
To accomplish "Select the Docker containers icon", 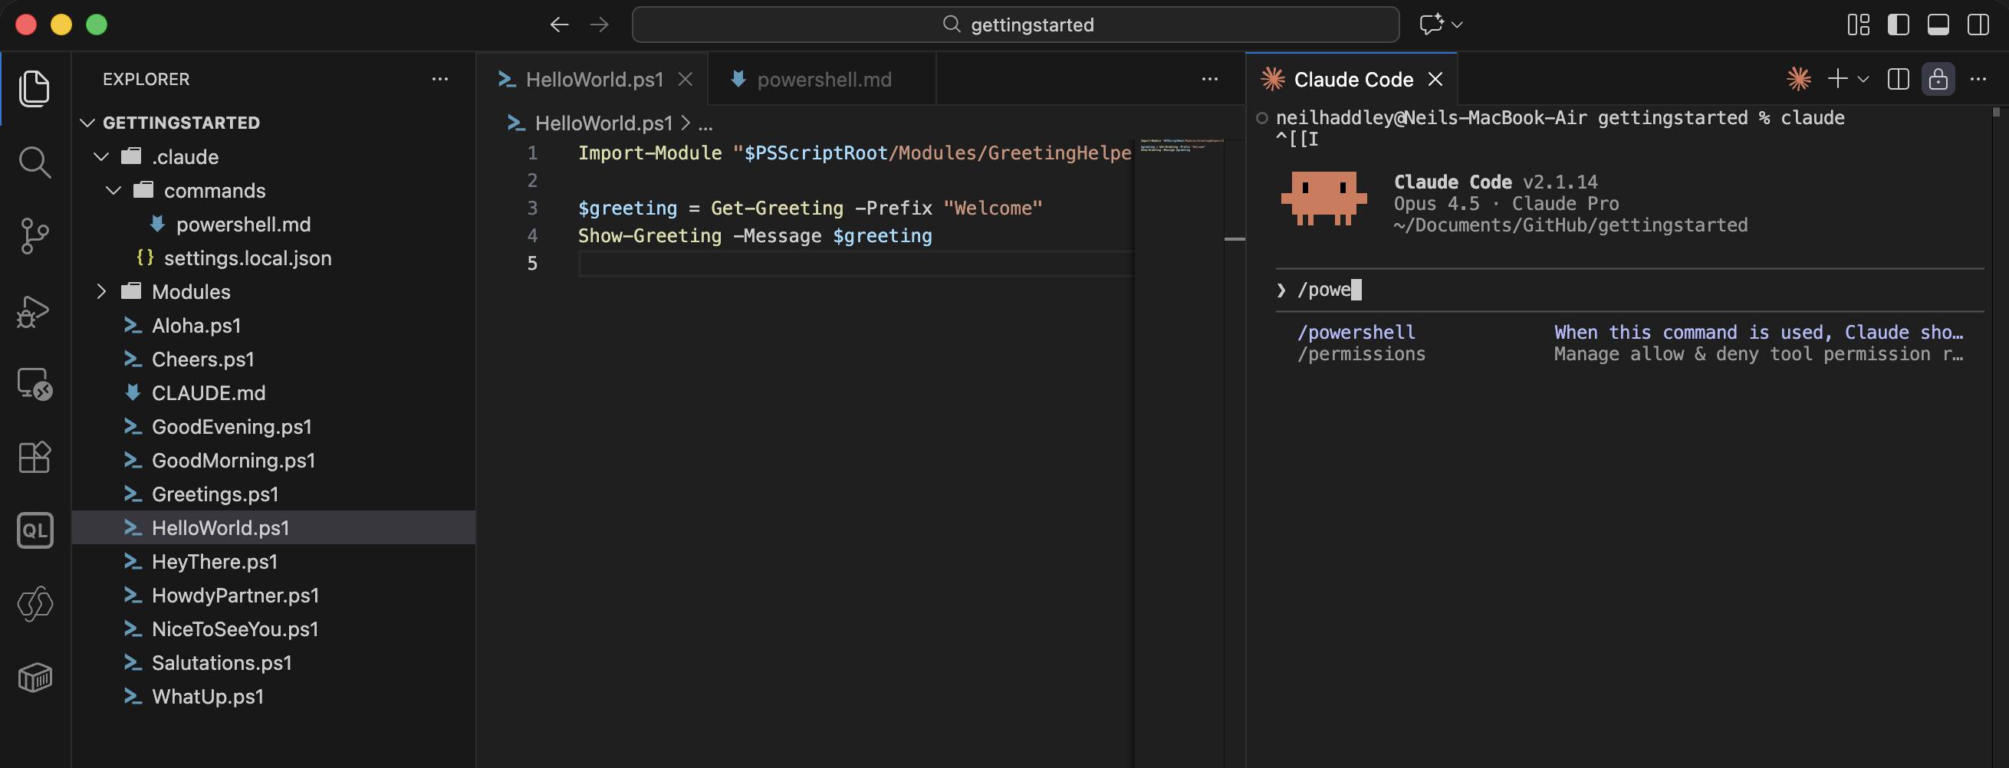I will (x=35, y=677).
